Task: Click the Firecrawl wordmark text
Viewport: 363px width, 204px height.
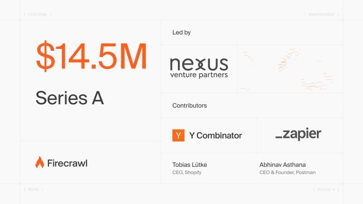Action: coord(67,163)
